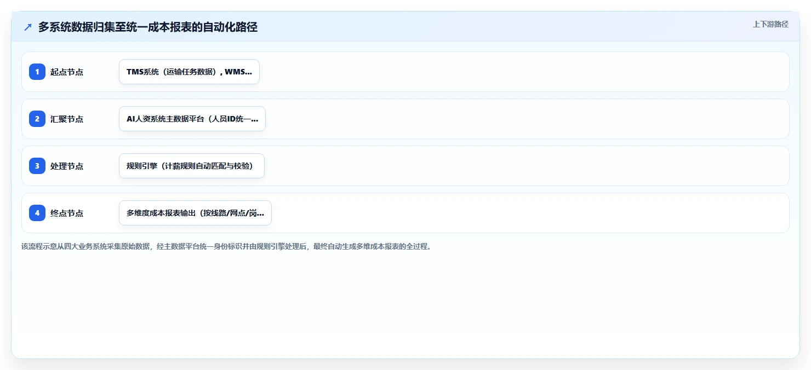This screenshot has height=370, width=811.
Task: Open the TMS系统（运输任务数据）chip
Action: pos(189,72)
